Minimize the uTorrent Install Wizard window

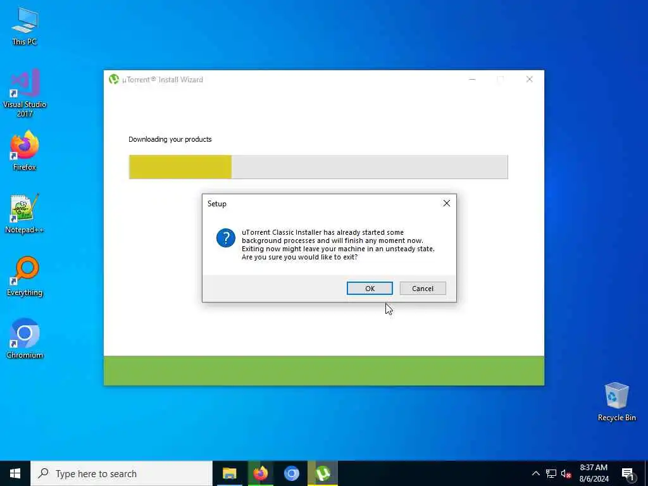[472, 79]
